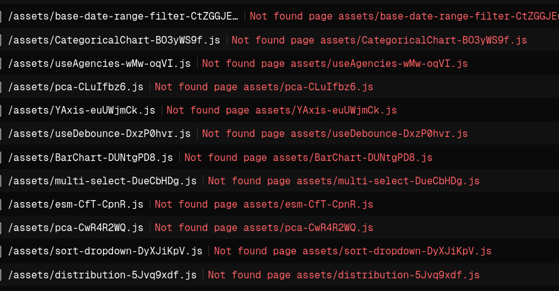Select the /assets/pca-CwR4R2WQ.js path

[76, 228]
